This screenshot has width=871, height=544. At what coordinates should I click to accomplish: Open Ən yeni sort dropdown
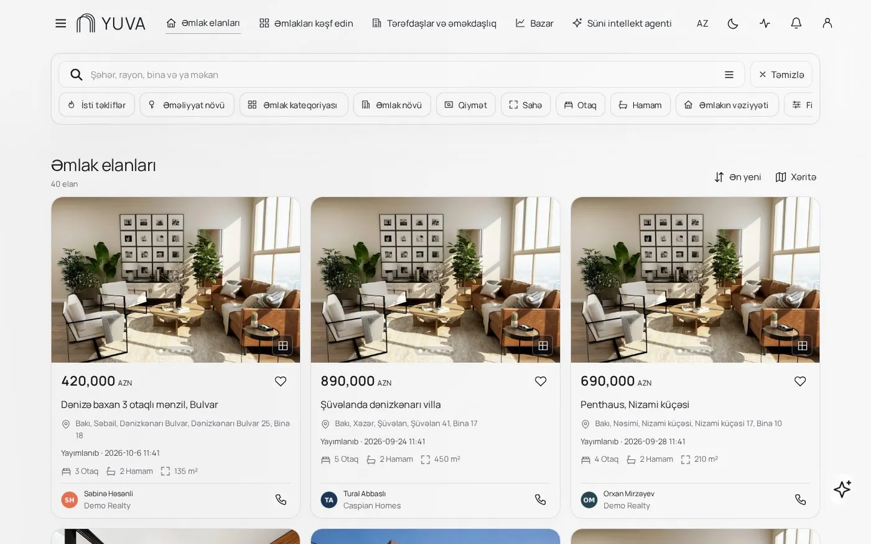(x=737, y=177)
